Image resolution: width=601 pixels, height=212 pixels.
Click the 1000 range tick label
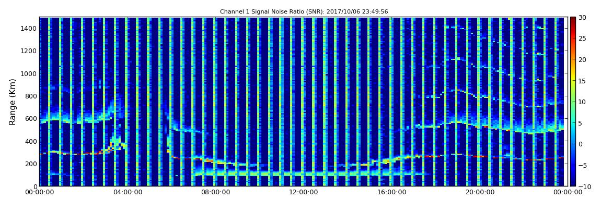(x=29, y=74)
